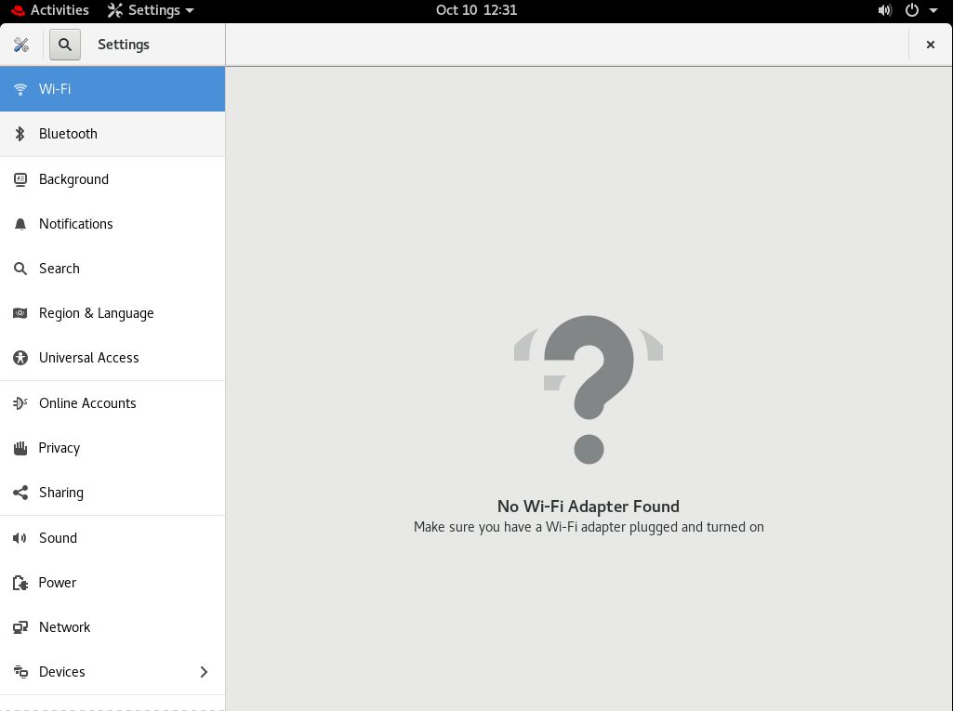Open the clock showing Oct 10 12:31

tap(476, 10)
